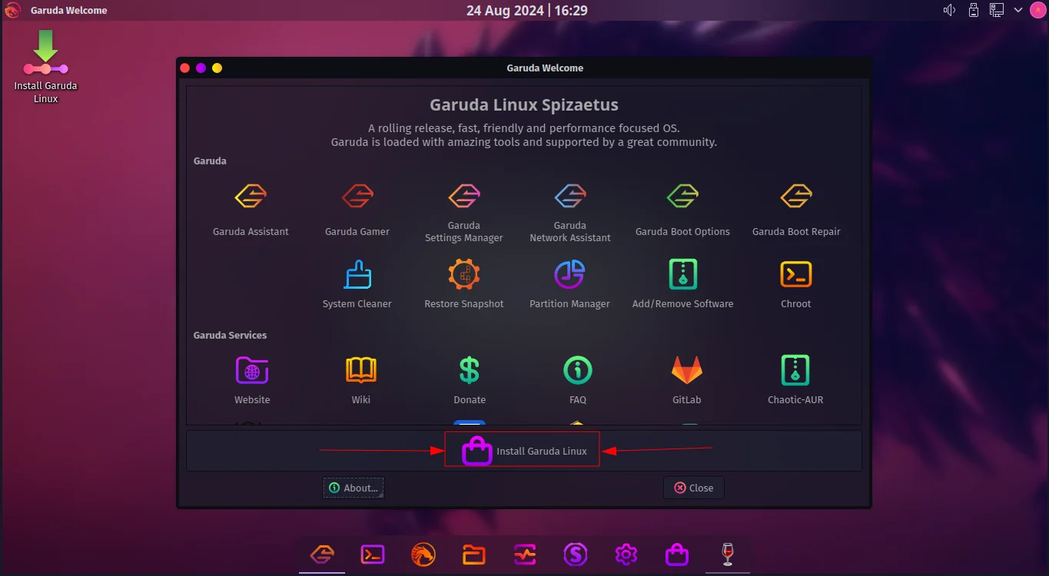Launch terminal from the dock
This screenshot has width=1049, height=576.
373,554
